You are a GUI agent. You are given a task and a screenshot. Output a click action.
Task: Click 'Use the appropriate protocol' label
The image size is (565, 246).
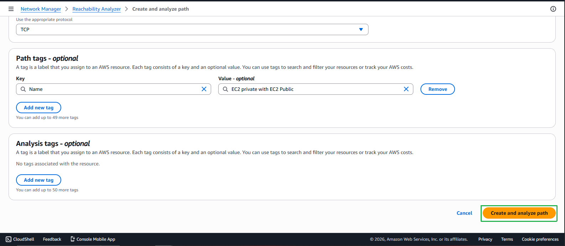(x=44, y=20)
